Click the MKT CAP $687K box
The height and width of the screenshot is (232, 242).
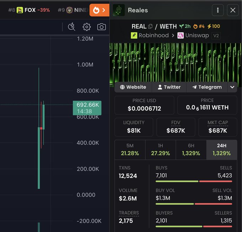click(218, 127)
